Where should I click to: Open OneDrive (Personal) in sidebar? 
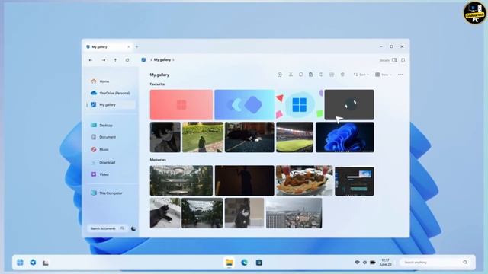coord(111,93)
